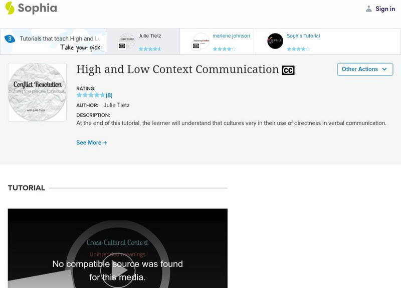Click the TUTORIAL section heading
401x288 pixels.
coord(27,188)
